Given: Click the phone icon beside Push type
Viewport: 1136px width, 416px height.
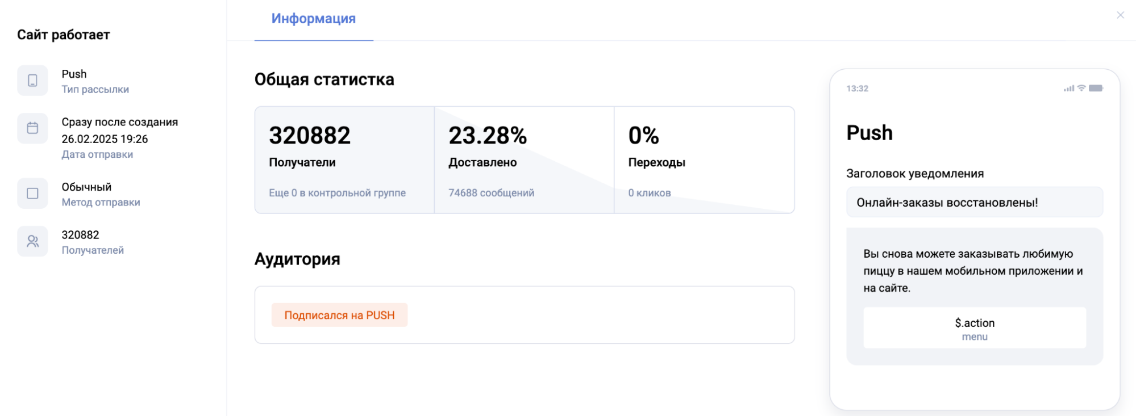Looking at the screenshot, I should [x=32, y=81].
